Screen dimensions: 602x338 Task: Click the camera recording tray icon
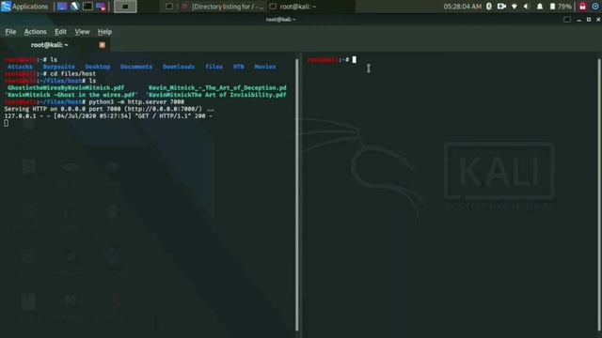tap(501, 7)
